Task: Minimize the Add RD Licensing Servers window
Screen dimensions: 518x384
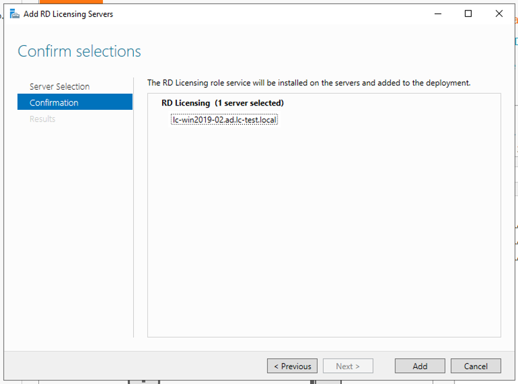Action: 438,14
